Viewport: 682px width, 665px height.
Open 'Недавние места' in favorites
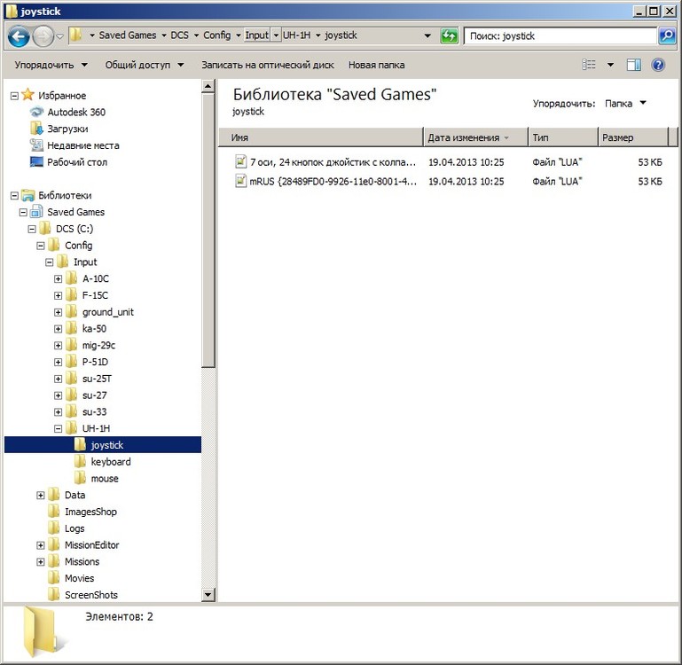pos(83,145)
